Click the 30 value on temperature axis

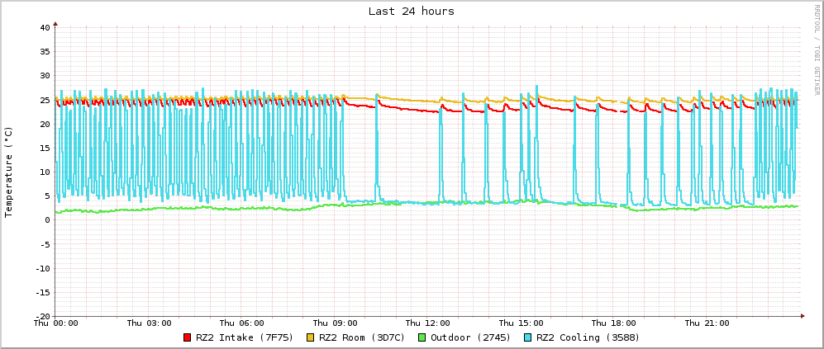[x=44, y=76]
